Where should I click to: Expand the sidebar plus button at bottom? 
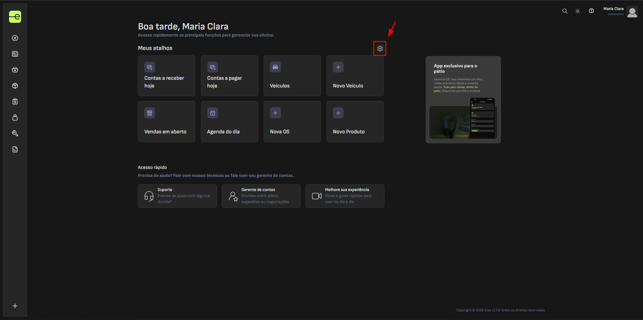[15, 306]
